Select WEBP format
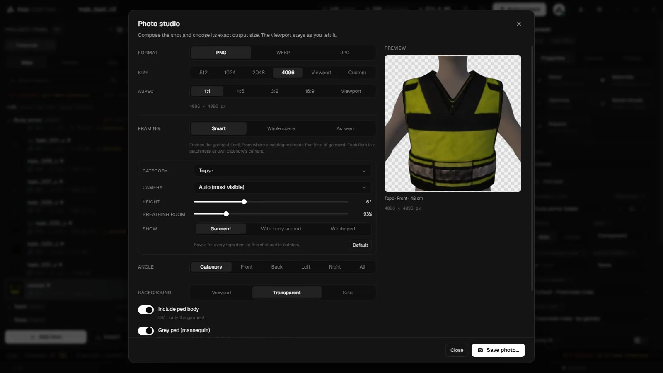Screen dimensions: 663x373 click(283, 53)
